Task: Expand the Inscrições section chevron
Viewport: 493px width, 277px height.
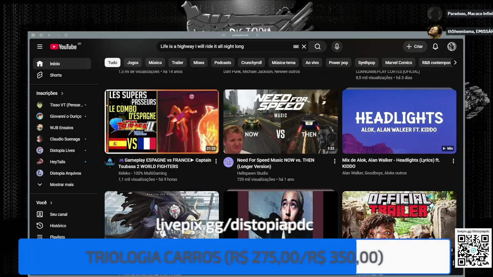Action: tap(62, 93)
